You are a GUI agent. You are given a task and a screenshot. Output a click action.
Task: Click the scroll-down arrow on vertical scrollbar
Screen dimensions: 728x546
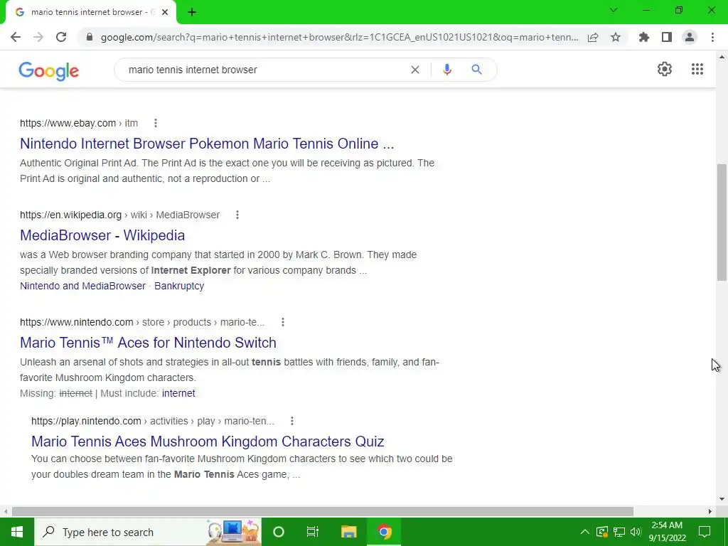click(722, 499)
